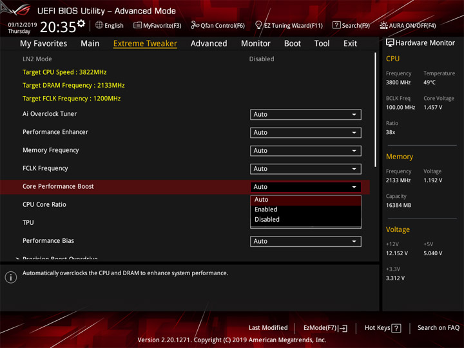The height and width of the screenshot is (348, 464).
Task: Click the Core Performance Boost label
Action: pyautogui.click(x=58, y=186)
